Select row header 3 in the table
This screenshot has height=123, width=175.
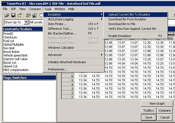pyautogui.click(x=68, y=88)
